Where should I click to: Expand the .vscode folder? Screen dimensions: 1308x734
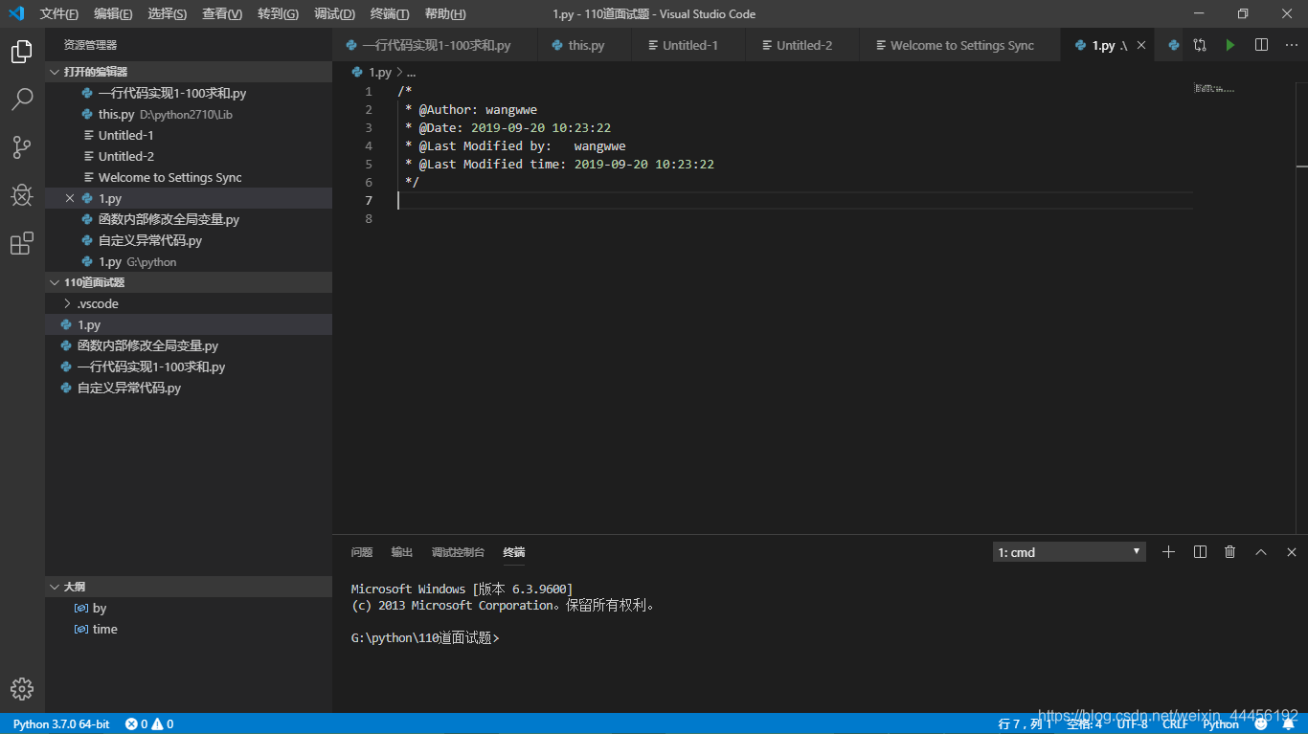pos(189,303)
